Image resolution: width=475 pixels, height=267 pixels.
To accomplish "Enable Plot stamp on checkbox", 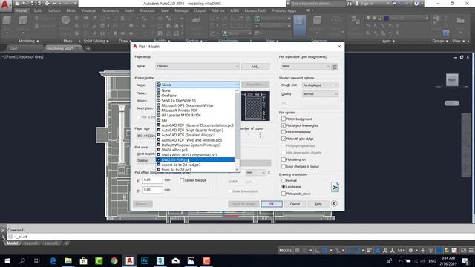I will [284, 159].
